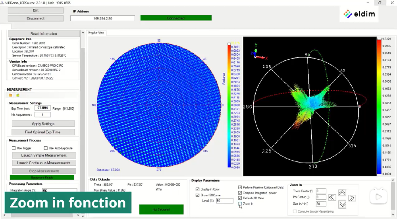397x219 pixels.
Task: Click the Exp Time input field
Action: pyautogui.click(x=42, y=108)
